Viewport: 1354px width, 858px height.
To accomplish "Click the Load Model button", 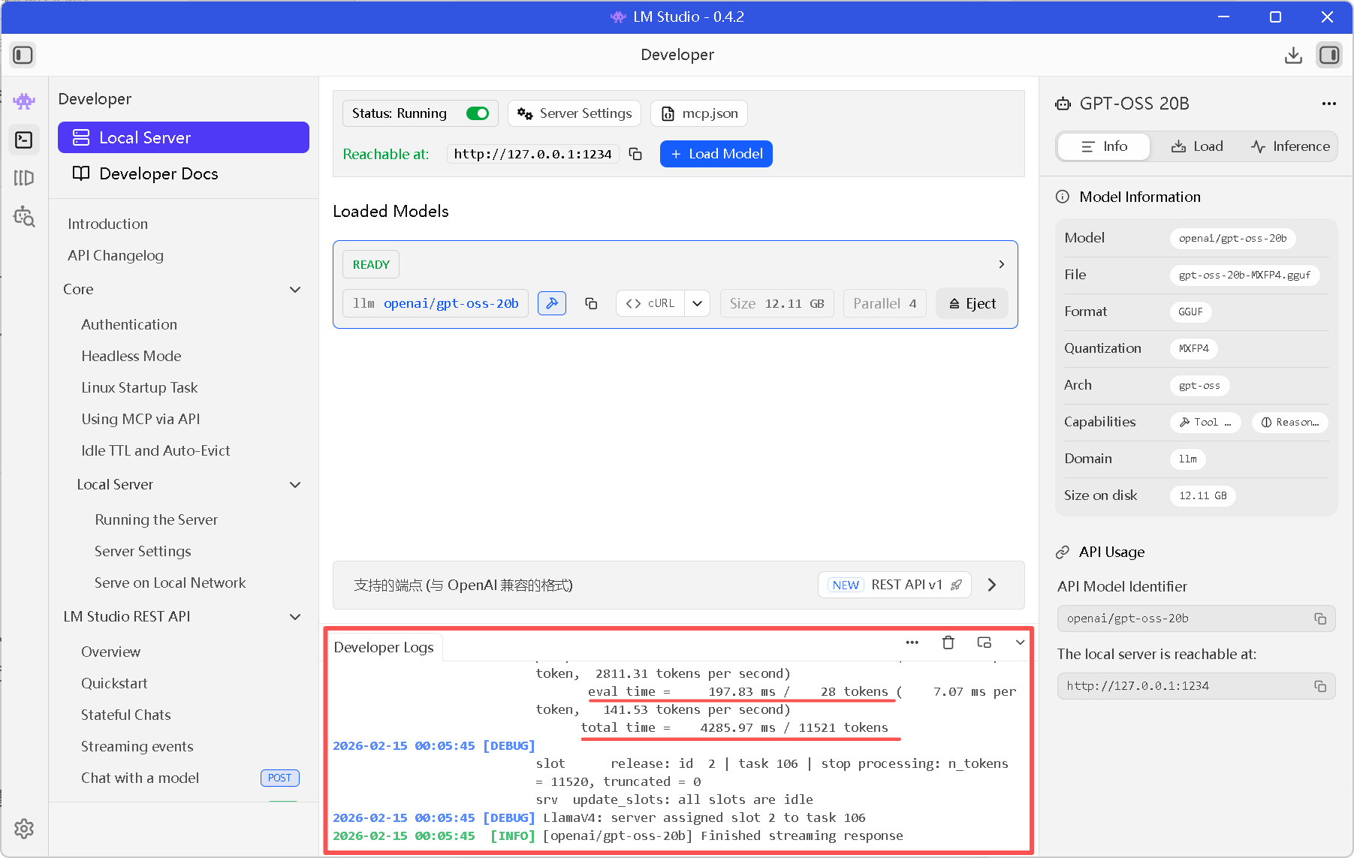I will pyautogui.click(x=716, y=154).
